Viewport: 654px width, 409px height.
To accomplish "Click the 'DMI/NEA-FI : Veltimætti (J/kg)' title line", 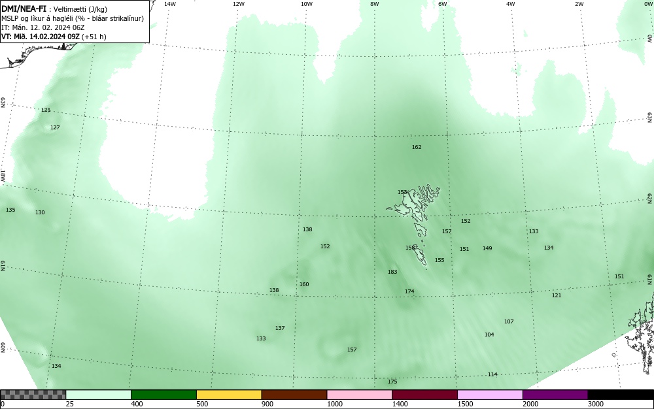I will pos(54,9).
